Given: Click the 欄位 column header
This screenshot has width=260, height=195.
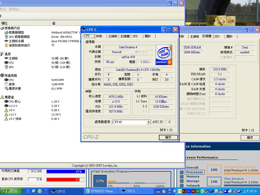Looking at the screenshot, I should 25,23.
